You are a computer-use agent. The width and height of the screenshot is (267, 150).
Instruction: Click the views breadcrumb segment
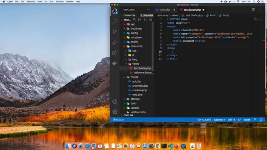[175, 15]
